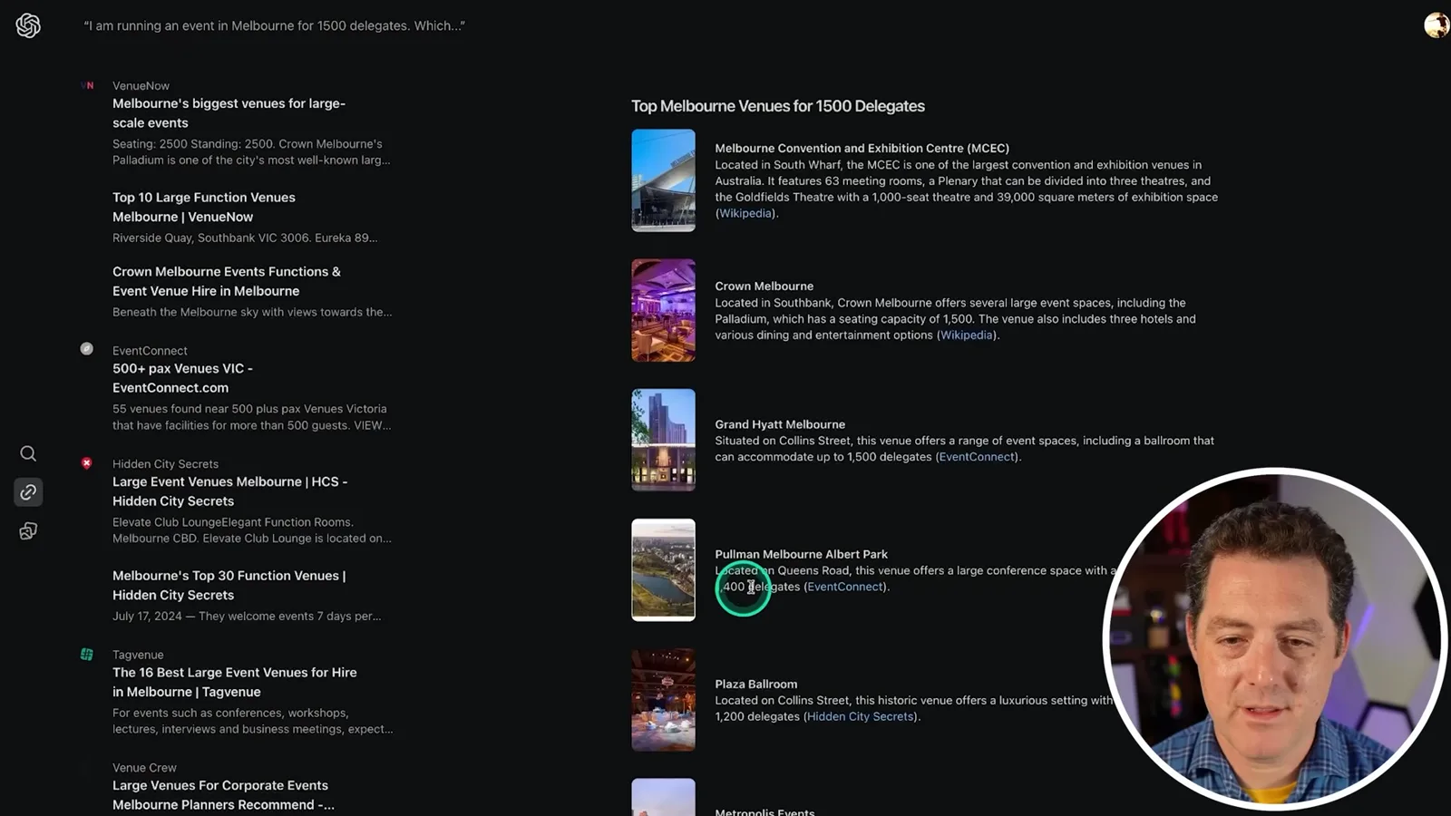This screenshot has width=1451, height=816.
Task: Open 'The 16 Best Large Event Venues' result
Action: tap(235, 682)
